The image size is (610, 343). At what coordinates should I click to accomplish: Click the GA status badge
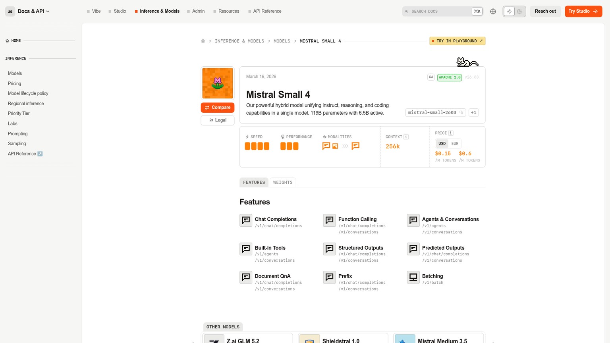click(431, 77)
